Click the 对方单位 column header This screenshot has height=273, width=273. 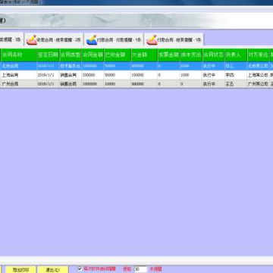pyautogui.click(x=259, y=55)
